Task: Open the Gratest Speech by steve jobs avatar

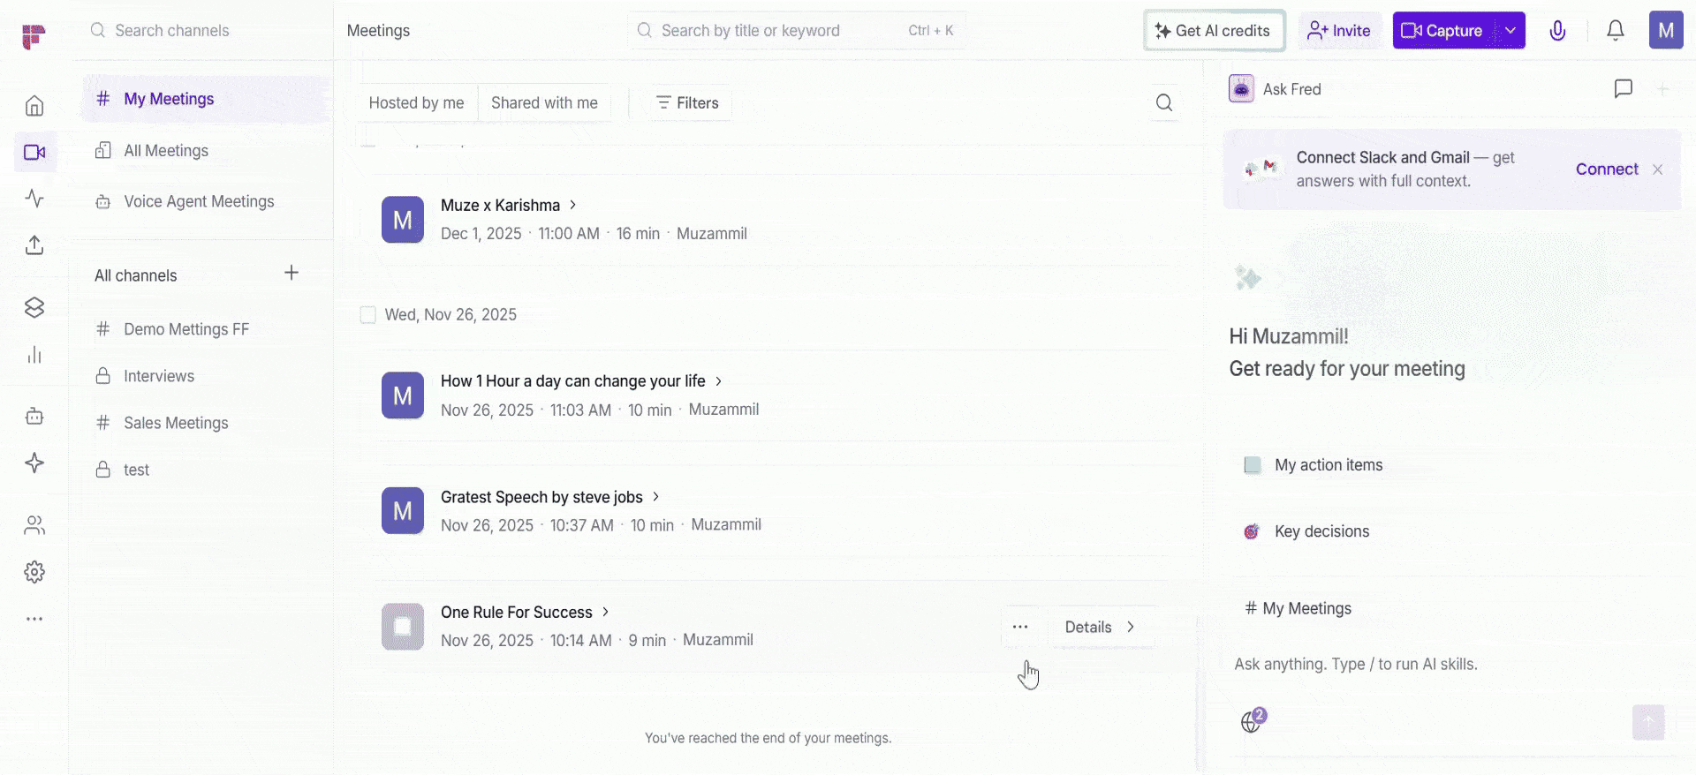Action: click(403, 511)
